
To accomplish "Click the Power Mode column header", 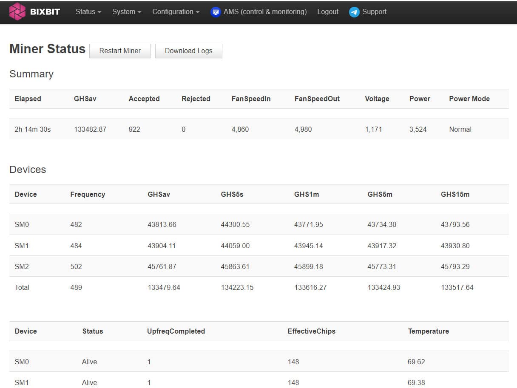I will click(469, 99).
